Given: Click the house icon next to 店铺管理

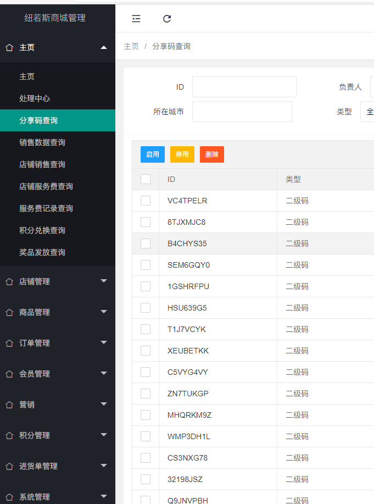Looking at the screenshot, I should [x=9, y=281].
